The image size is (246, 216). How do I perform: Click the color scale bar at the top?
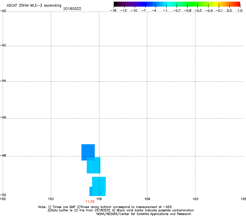click(177, 4)
